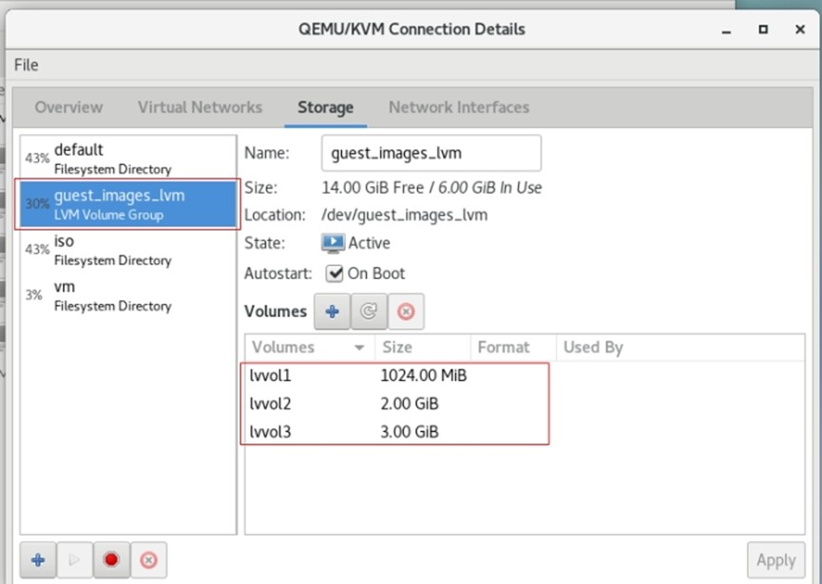Stop the storage pool with red circle

111,560
